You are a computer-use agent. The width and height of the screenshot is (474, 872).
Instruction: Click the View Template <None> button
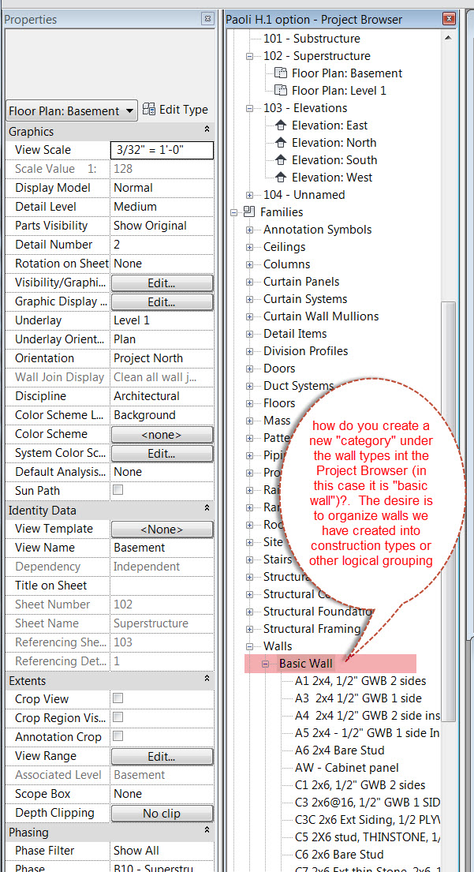click(162, 528)
